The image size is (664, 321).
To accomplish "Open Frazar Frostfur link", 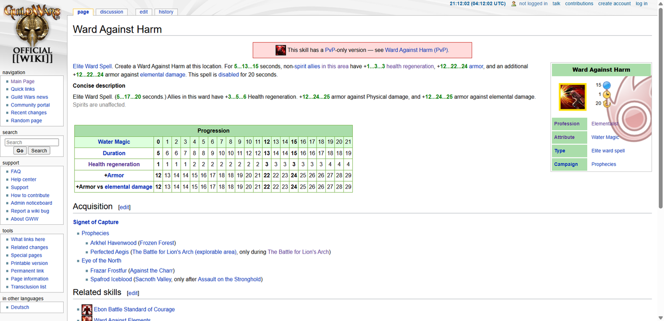I will point(108,271).
